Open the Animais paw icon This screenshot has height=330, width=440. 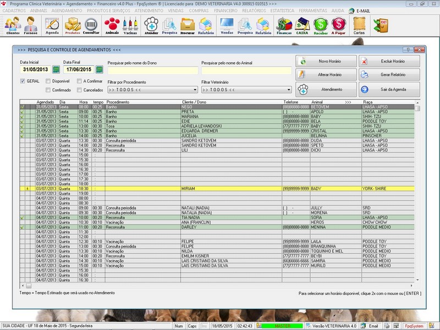[112, 25]
